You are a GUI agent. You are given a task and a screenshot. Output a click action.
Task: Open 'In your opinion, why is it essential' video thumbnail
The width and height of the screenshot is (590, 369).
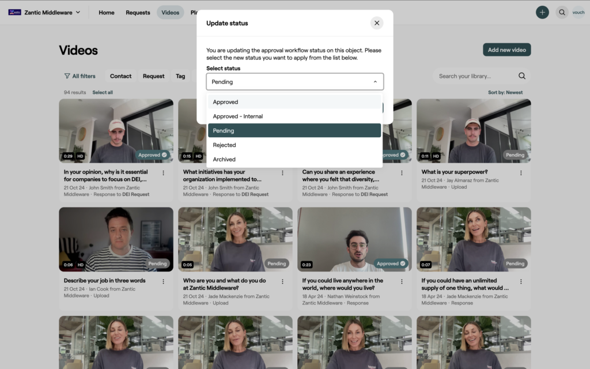coord(116,131)
